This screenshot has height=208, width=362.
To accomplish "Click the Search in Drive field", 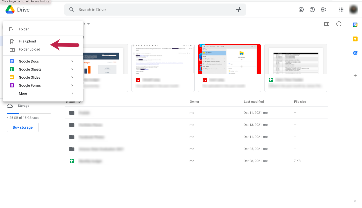I will point(151,10).
